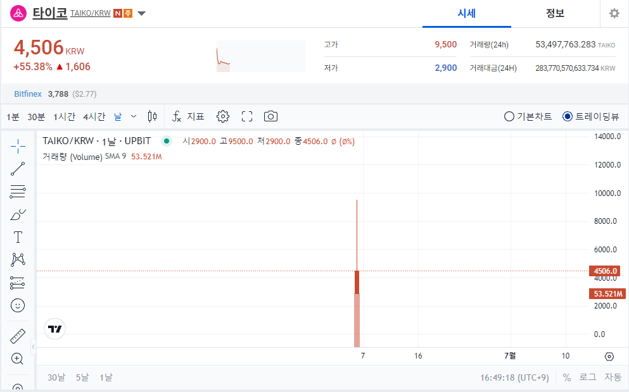Click the TAIKO/KRW chart symbol title
The image size is (629, 392).
click(97, 141)
